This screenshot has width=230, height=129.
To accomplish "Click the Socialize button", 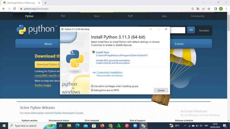I will [x=204, y=30].
